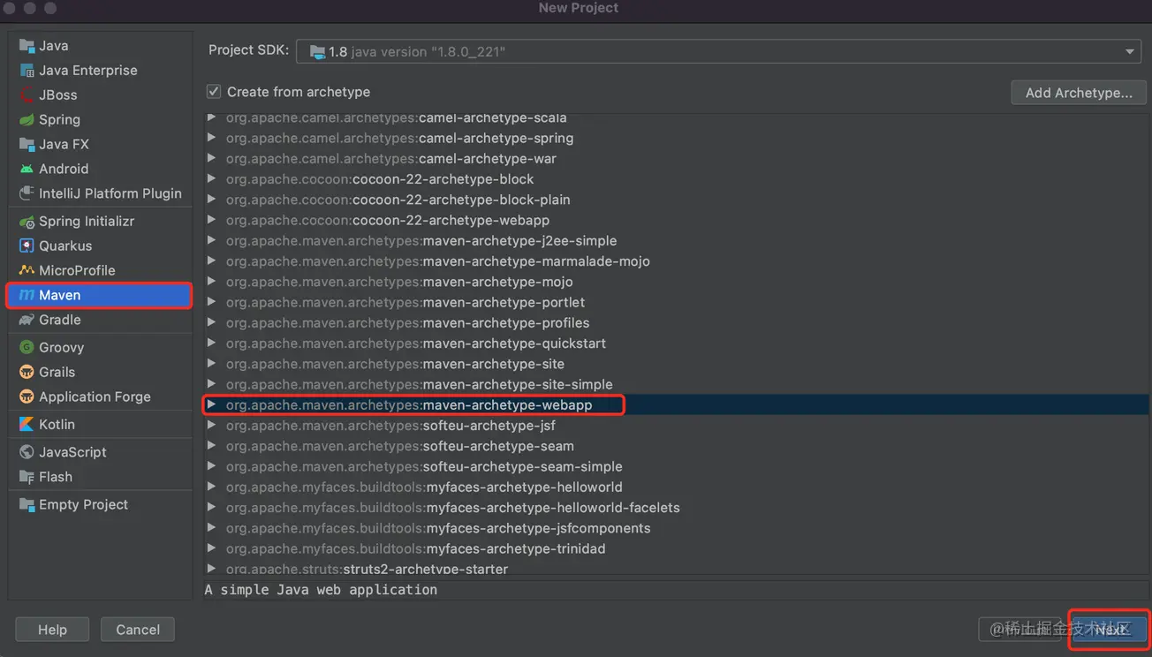Expand the maven-archetype-webapp node

tap(211, 404)
